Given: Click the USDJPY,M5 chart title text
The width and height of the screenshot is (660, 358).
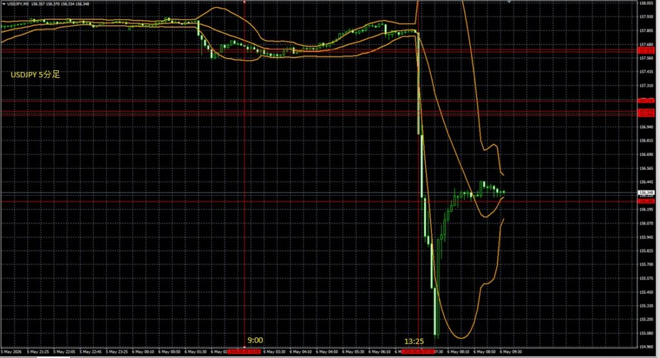Looking at the screenshot, I should click(x=18, y=4).
